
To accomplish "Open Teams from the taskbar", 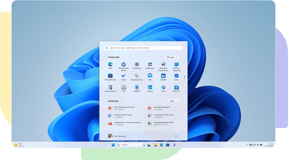I will [174, 145].
